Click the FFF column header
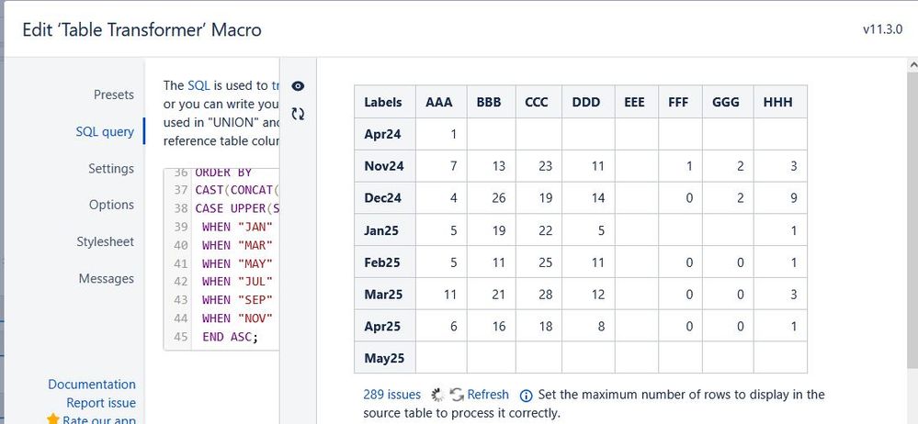 (680, 102)
